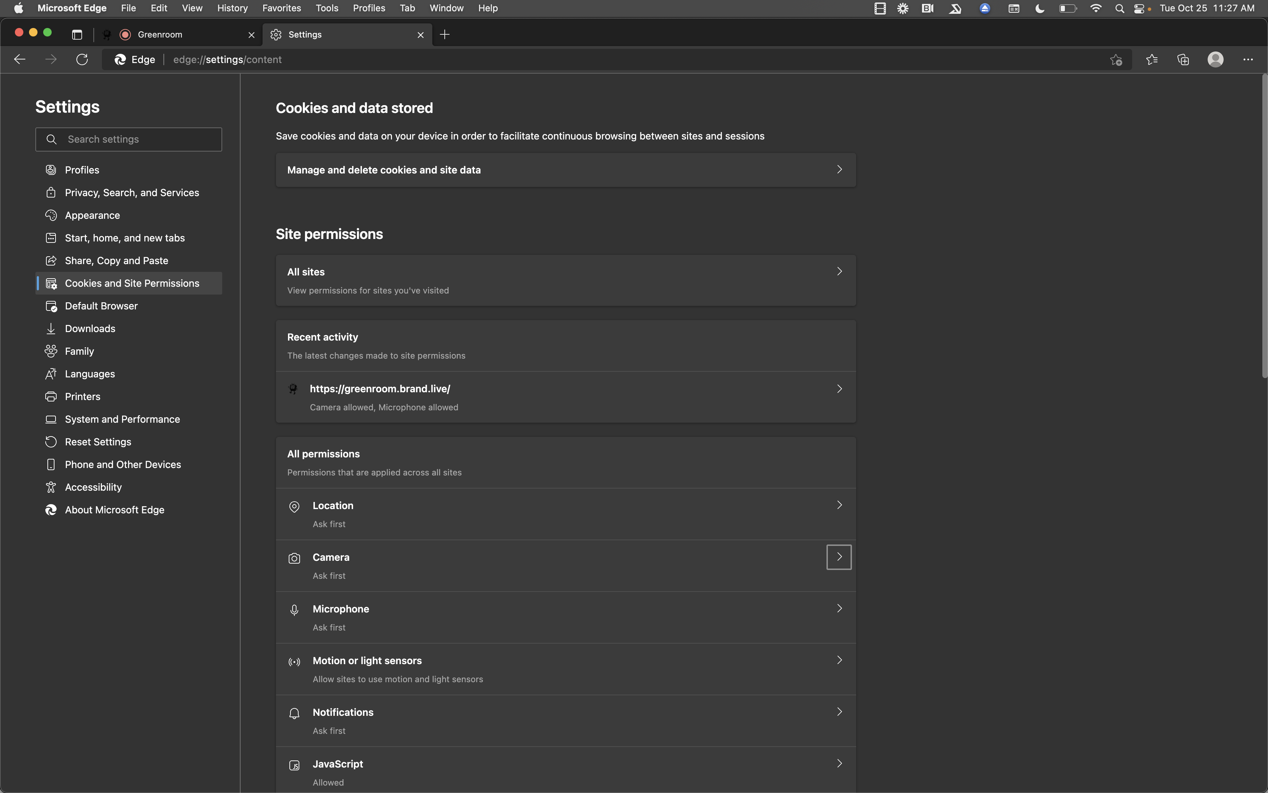1268x793 pixels.
Task: Go back to previous page
Action: tap(20, 59)
